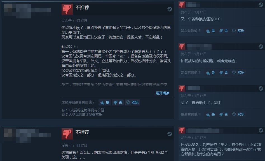Mark the 一直启动不了 review as 欢乐
Viewport: 265px width, 161px height.
(x=238, y=114)
